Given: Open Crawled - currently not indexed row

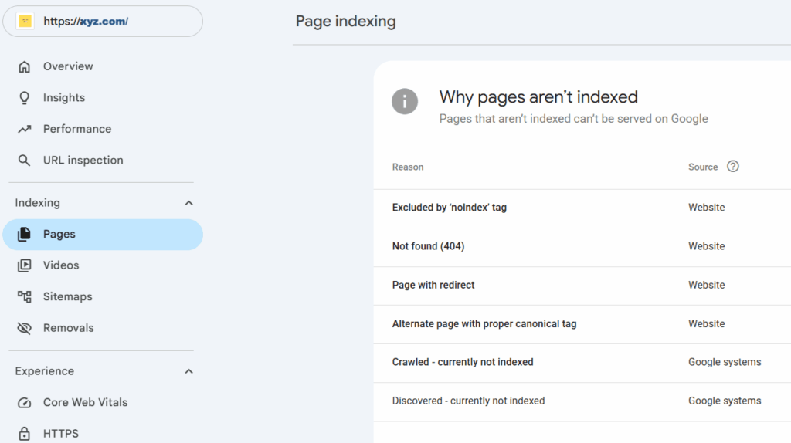Looking at the screenshot, I should [x=582, y=364].
